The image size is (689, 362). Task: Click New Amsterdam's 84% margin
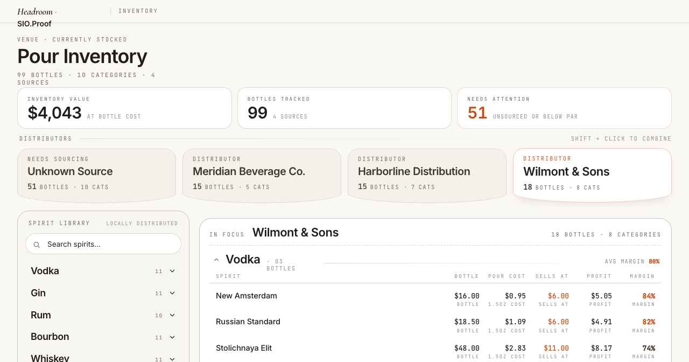(649, 296)
